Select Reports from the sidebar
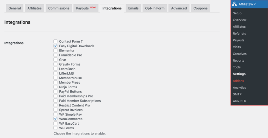The height and width of the screenshot is (138, 268). 238,61
